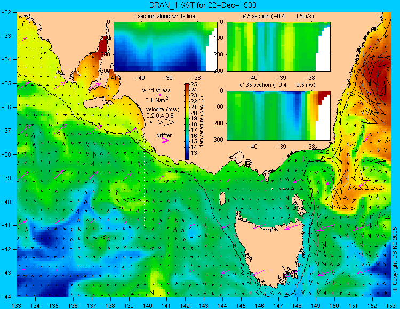
Task: Click the "-35" latitude label on left axis
Action: 6,83
